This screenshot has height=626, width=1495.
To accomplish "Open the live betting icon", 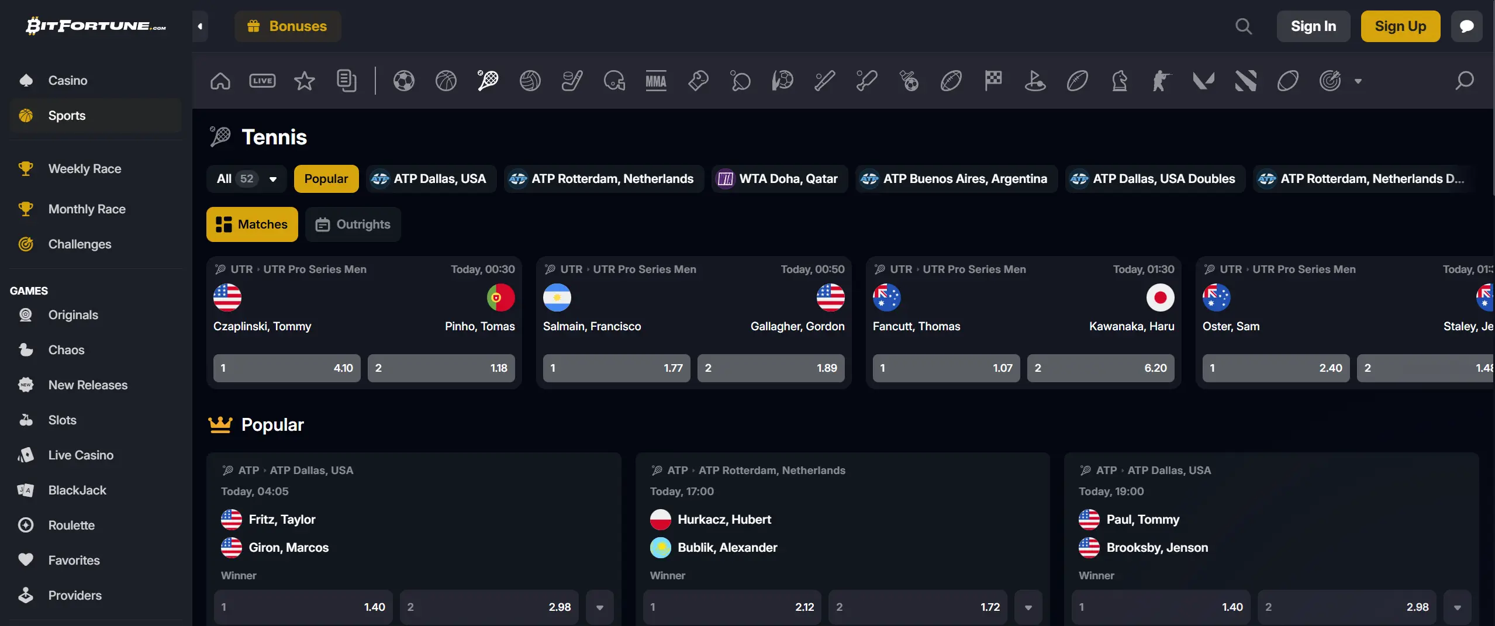I will (263, 81).
